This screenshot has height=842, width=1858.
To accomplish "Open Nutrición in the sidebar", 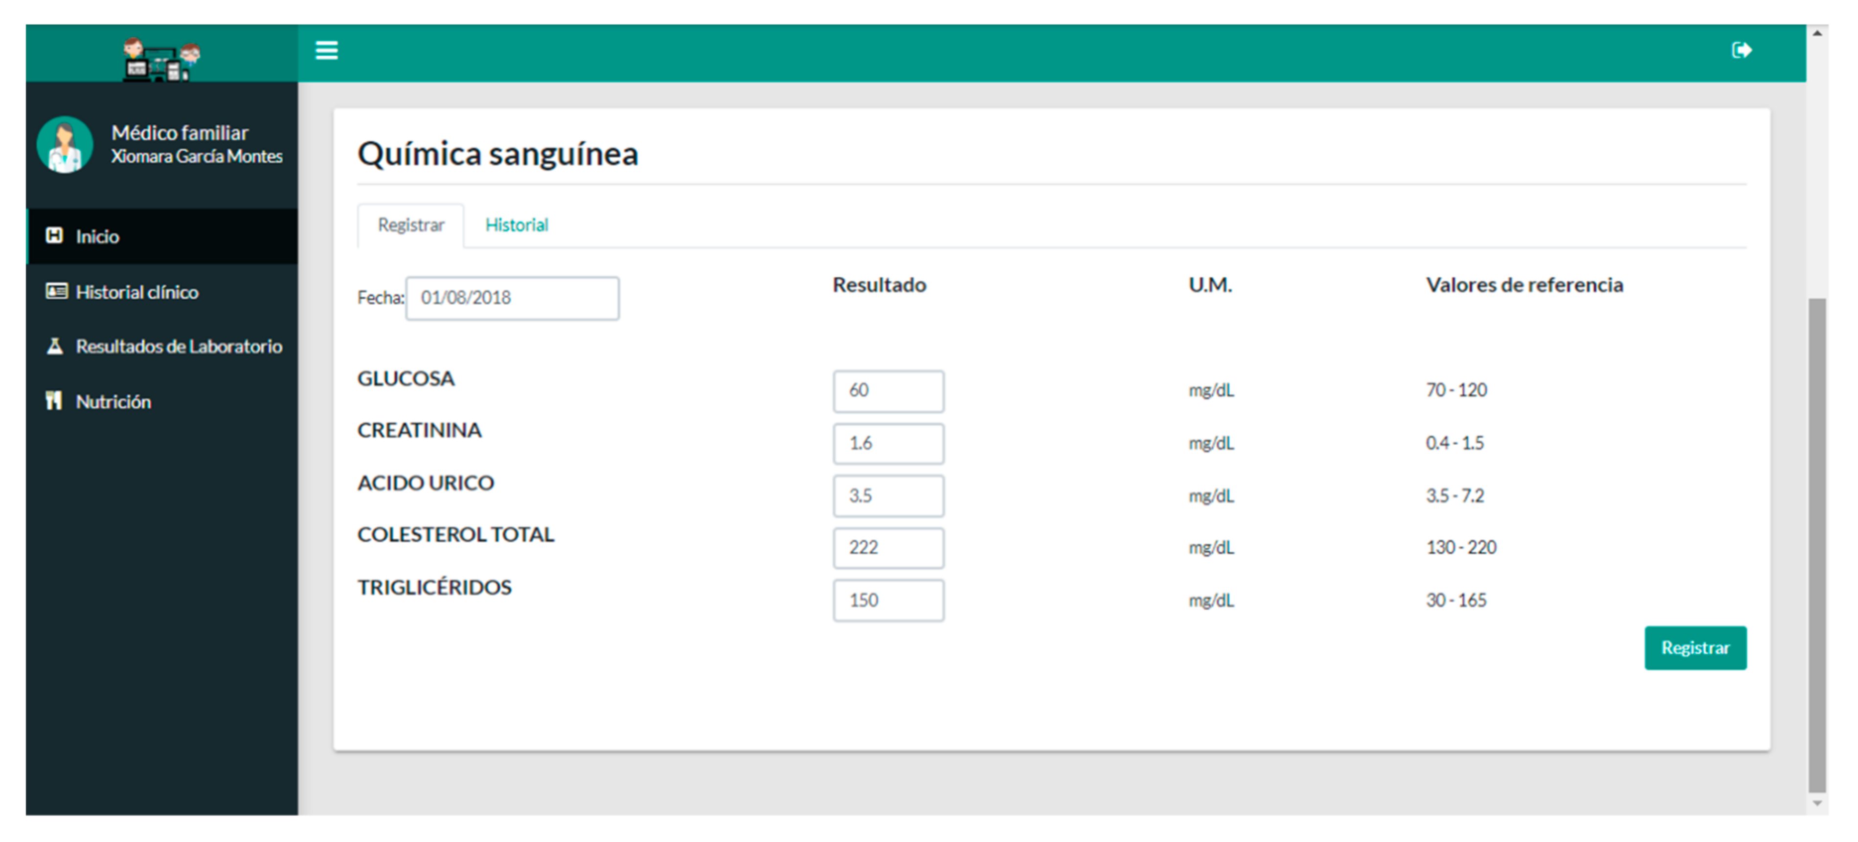I will 113,401.
